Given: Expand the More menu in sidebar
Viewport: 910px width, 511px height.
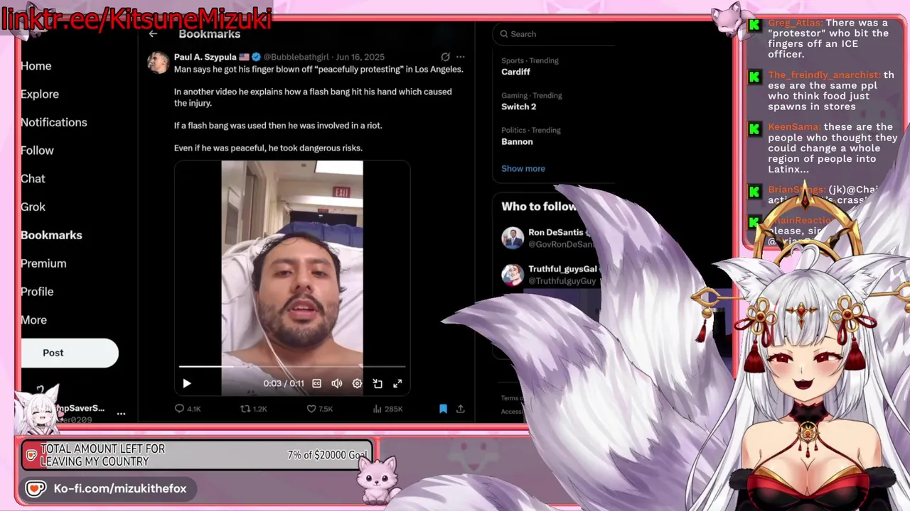Looking at the screenshot, I should click(x=33, y=320).
